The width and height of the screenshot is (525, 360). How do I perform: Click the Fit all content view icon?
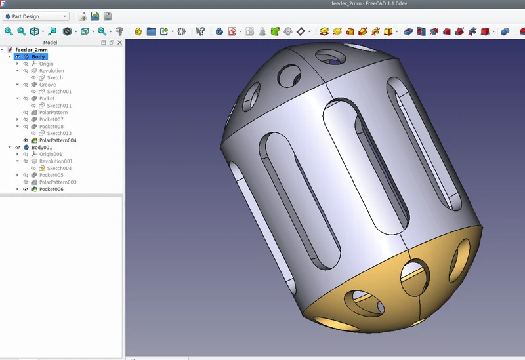click(9, 31)
